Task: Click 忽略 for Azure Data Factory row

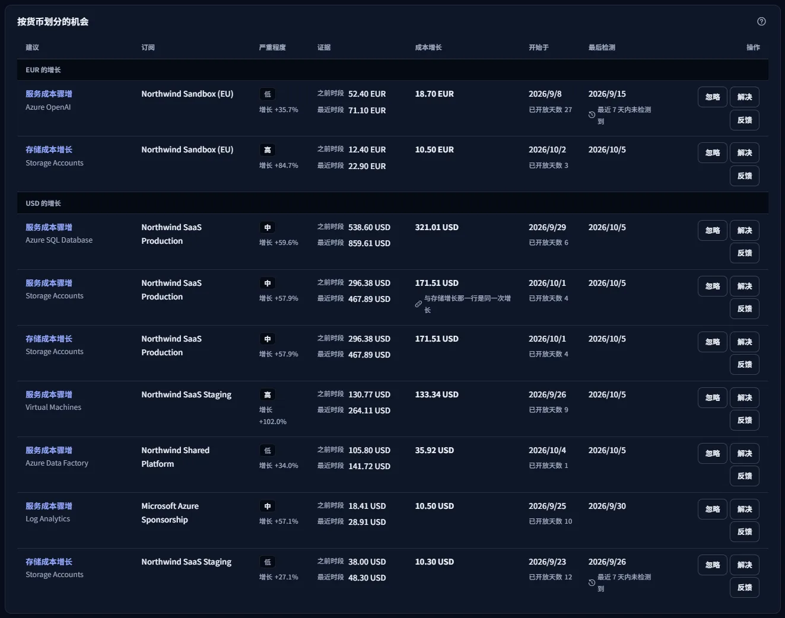Action: 713,454
